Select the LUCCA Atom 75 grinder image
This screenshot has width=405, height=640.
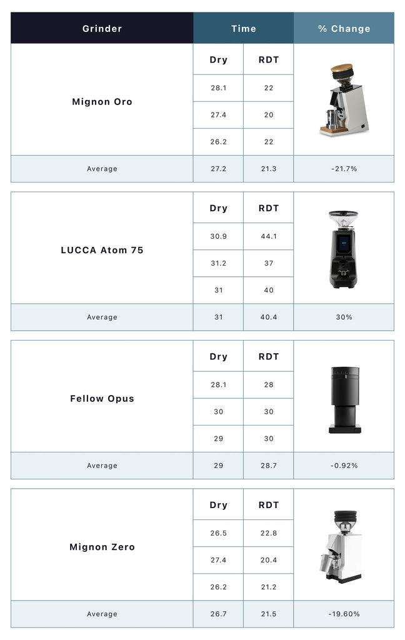coord(343,249)
